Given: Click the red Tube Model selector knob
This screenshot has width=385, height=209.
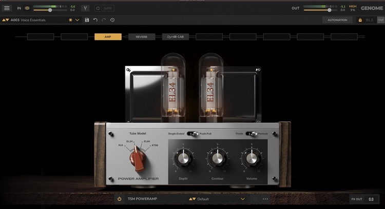Looking at the screenshot, I should (138, 158).
